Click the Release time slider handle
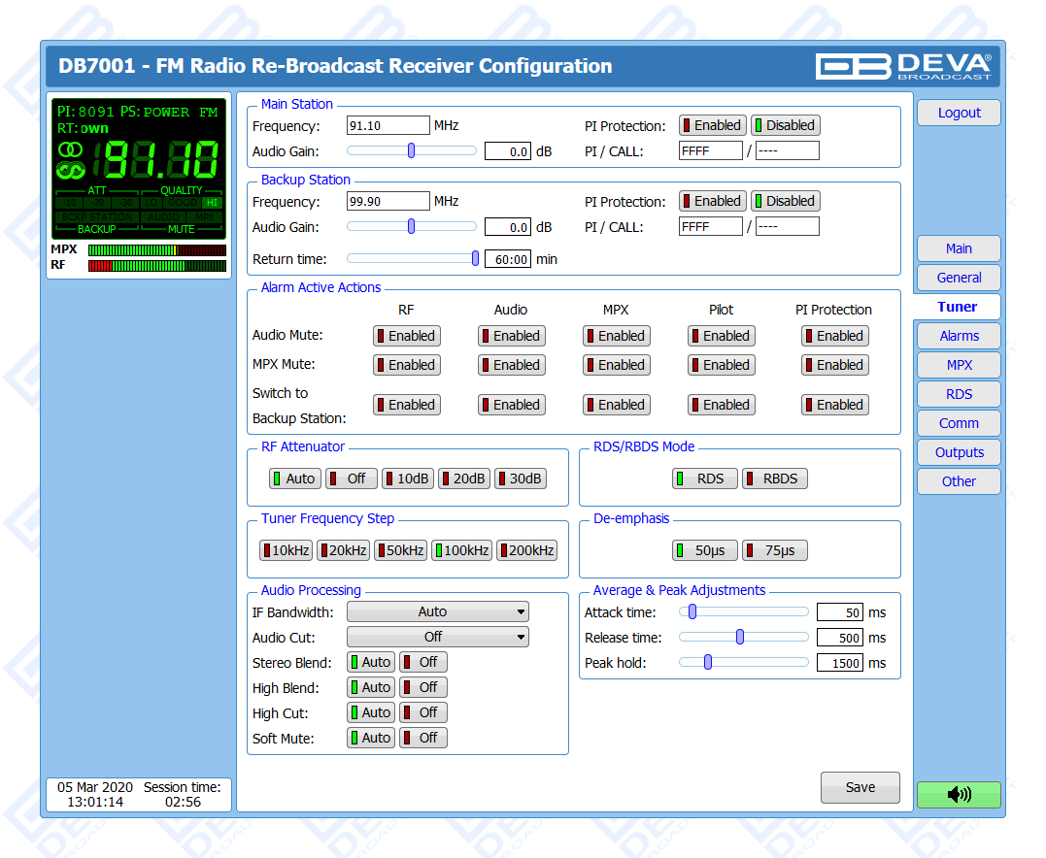 [740, 637]
